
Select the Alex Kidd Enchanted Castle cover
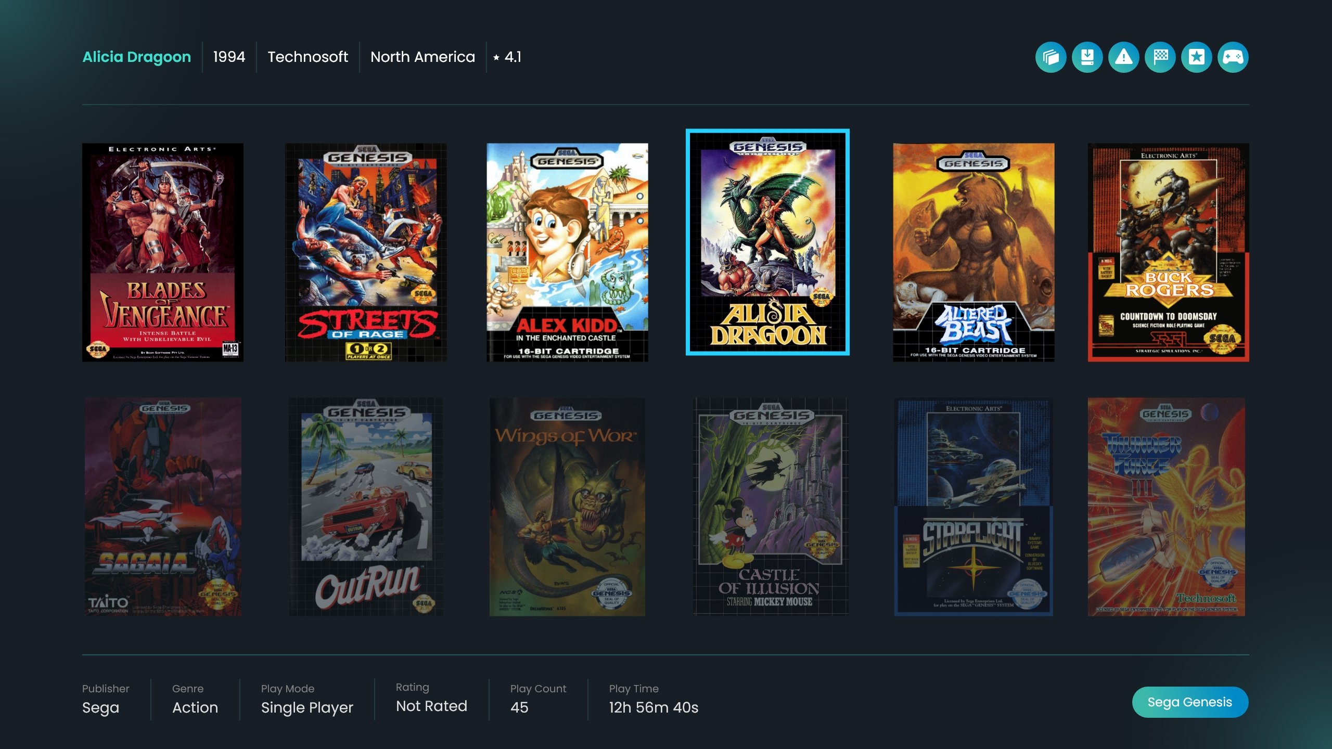pos(567,252)
